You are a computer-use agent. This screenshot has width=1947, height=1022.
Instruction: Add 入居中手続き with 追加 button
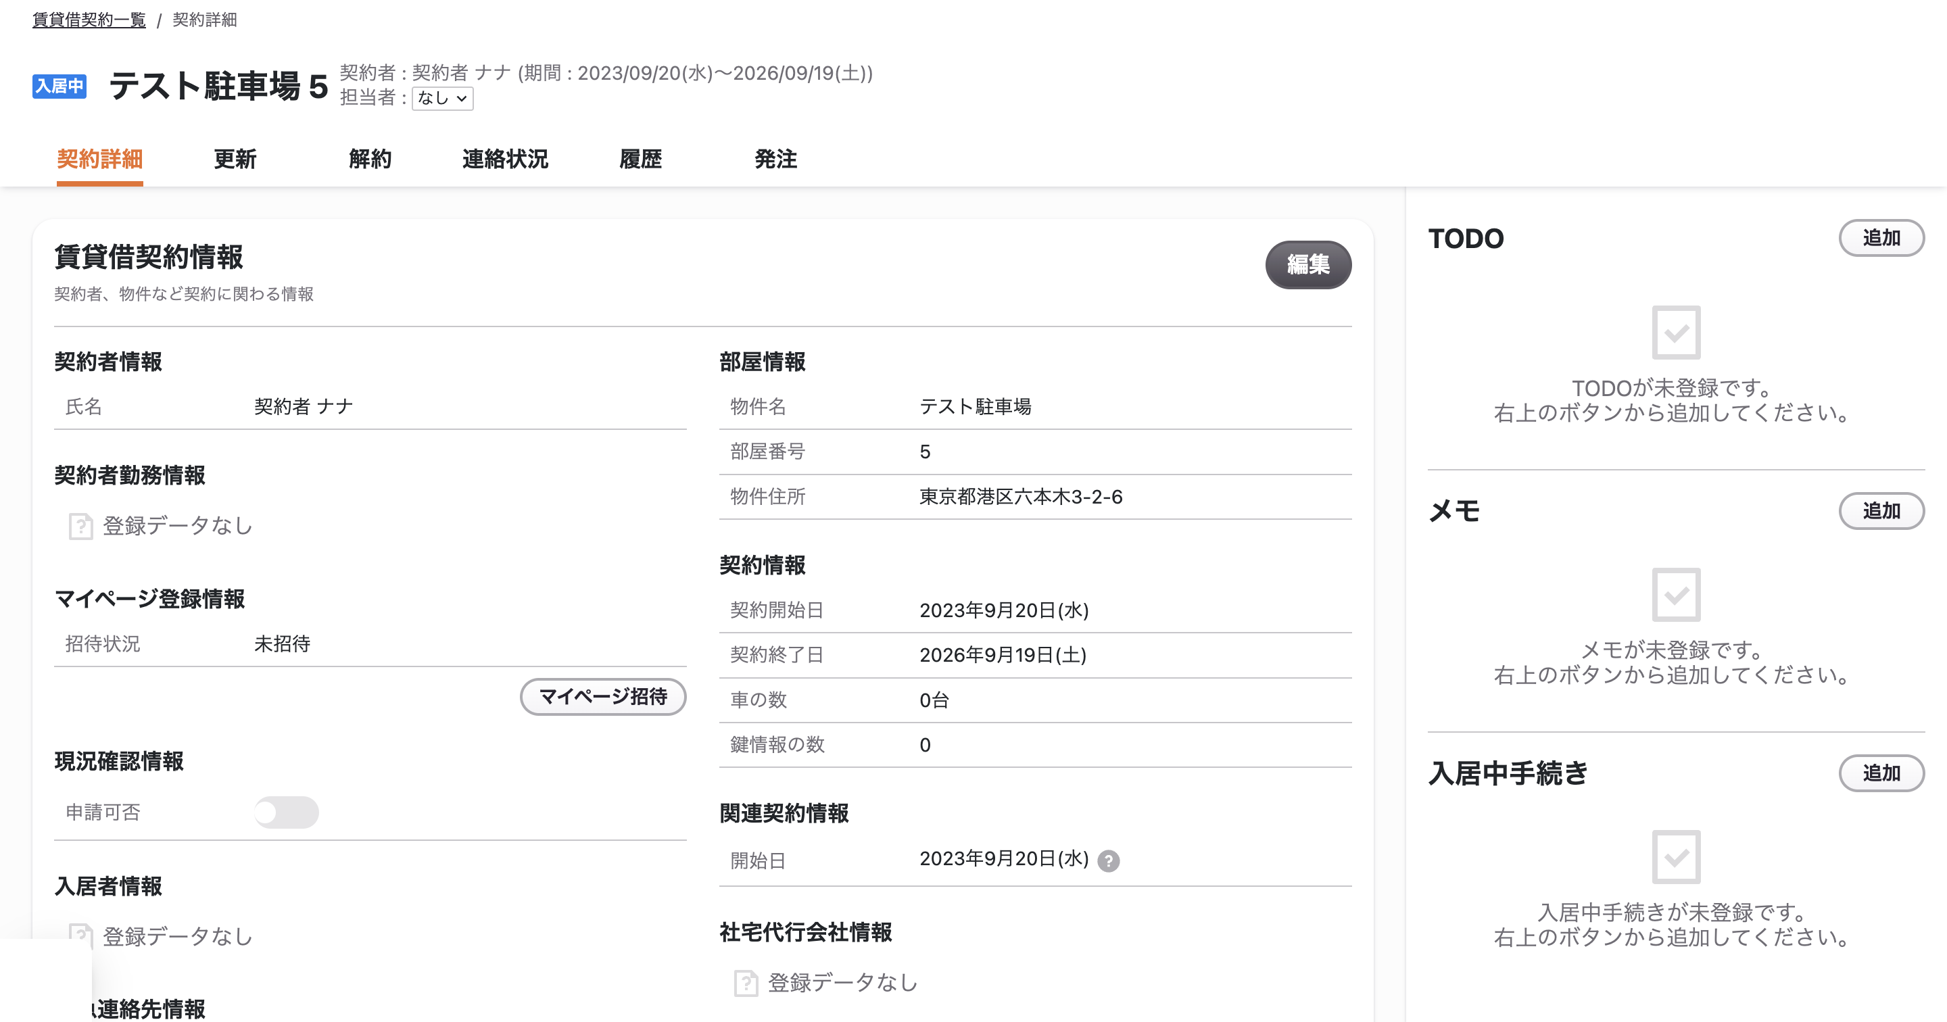coord(1881,773)
